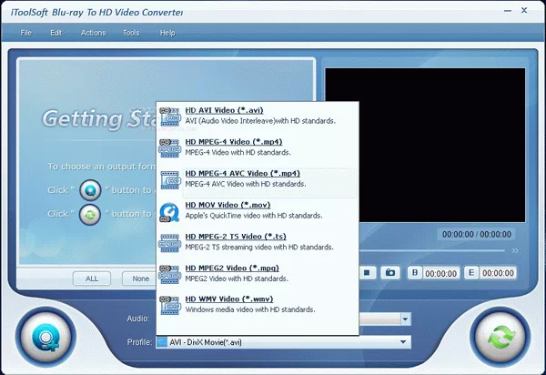Screen dimensions: 546x375
Task: Click 'AVI (Audio Video Interleave)with HD standards.' description
Action: pos(260,121)
